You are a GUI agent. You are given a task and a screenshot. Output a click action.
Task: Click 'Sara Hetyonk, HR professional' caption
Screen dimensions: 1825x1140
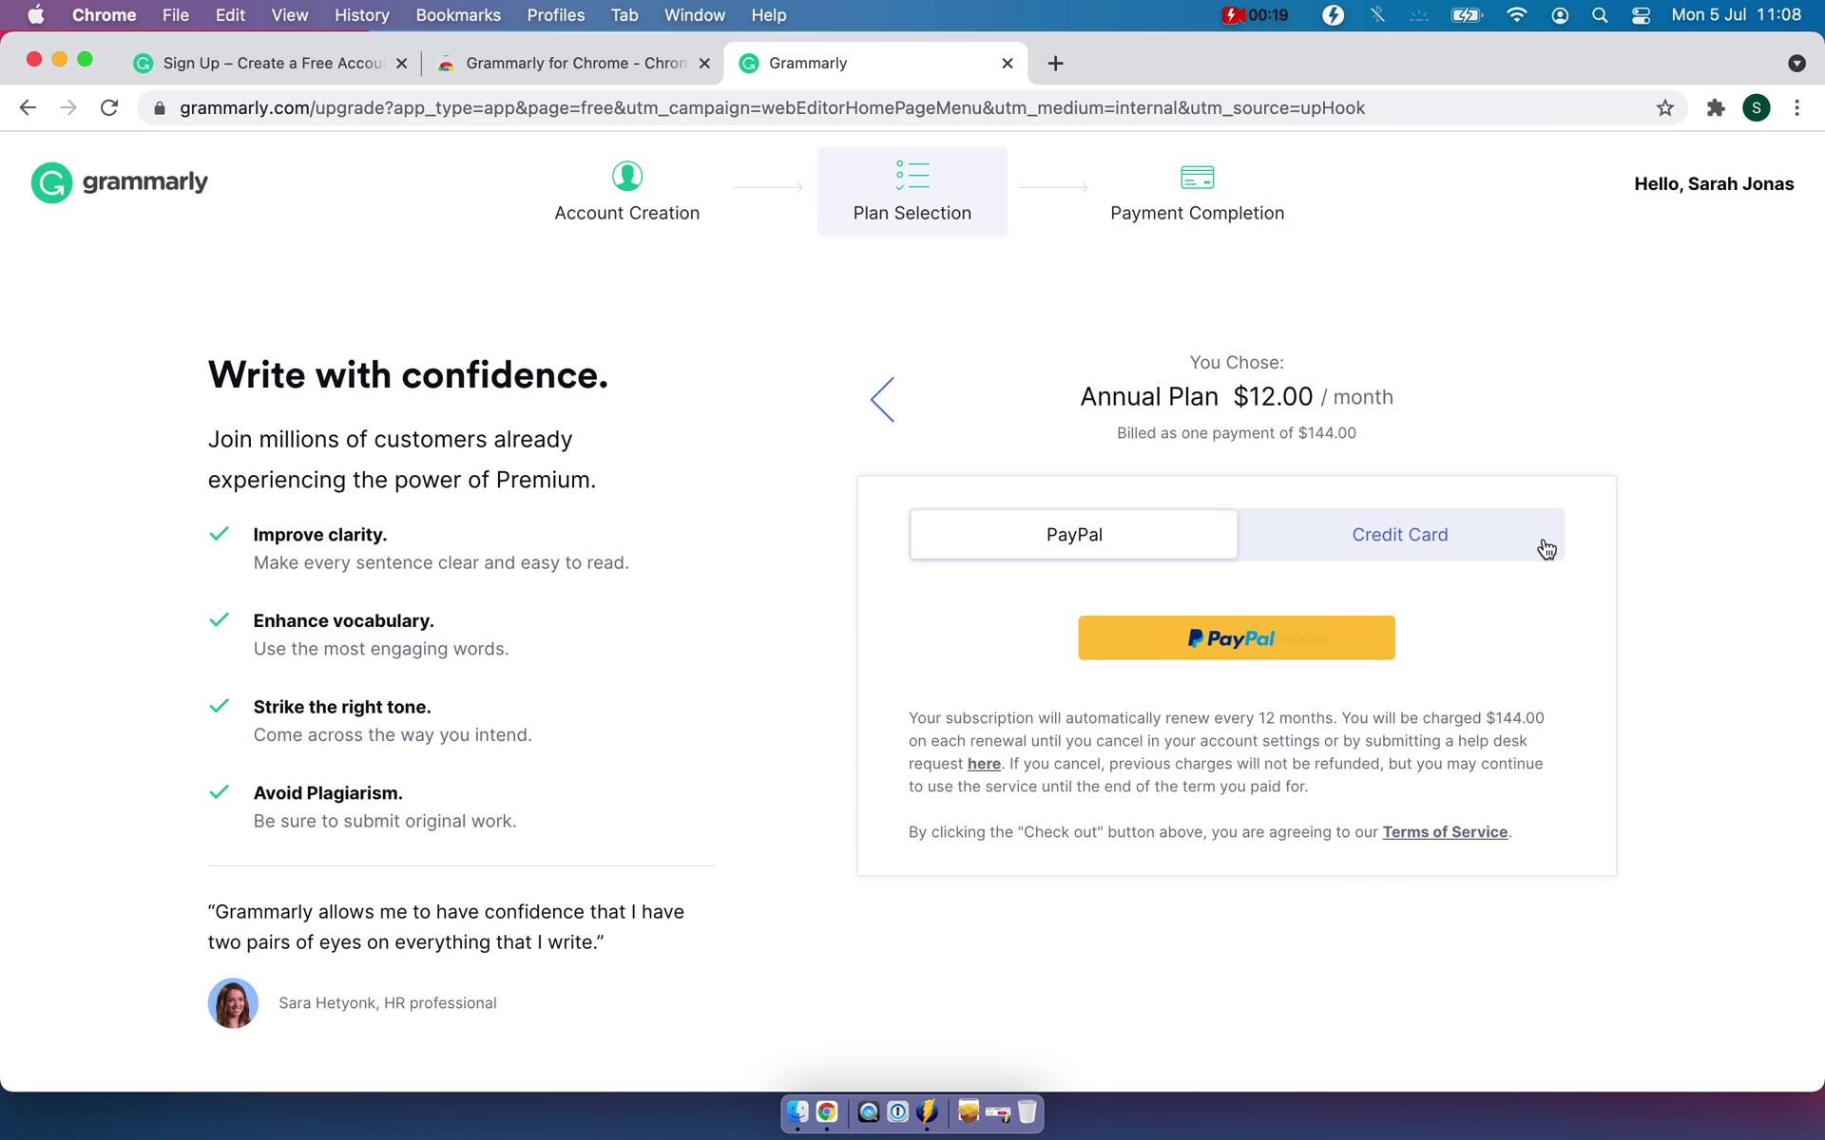(388, 1003)
